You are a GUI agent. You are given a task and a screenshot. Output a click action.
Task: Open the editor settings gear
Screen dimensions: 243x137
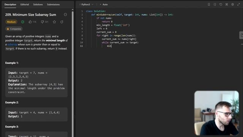click(232, 5)
